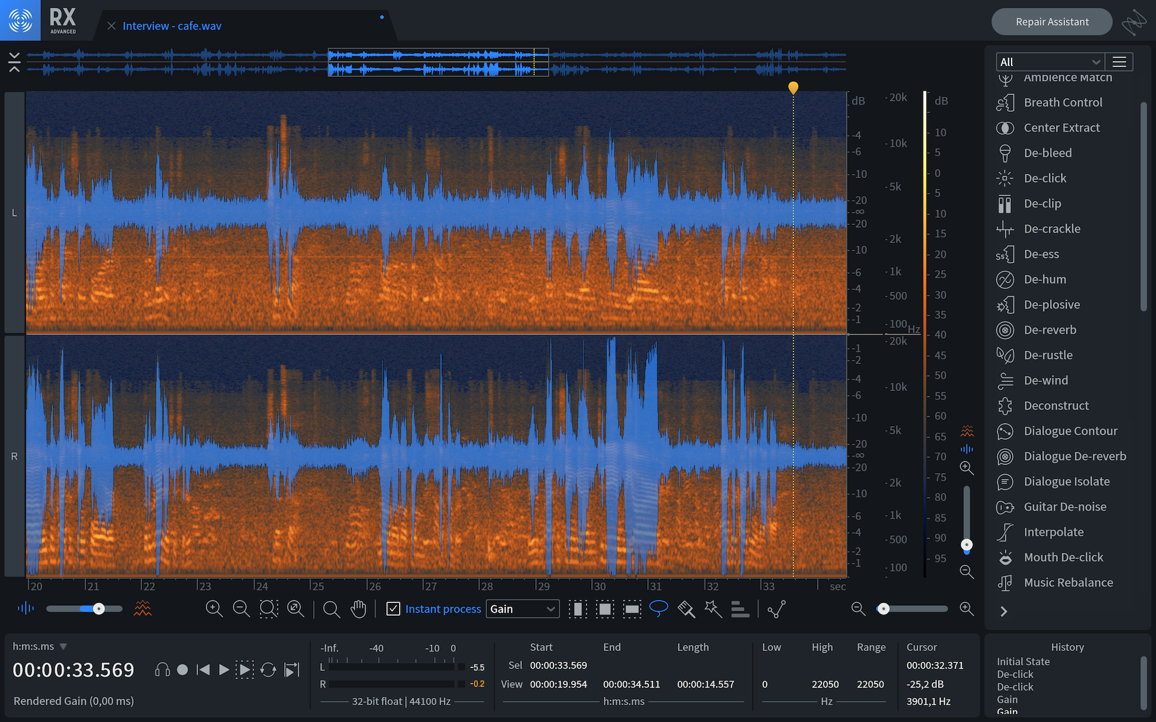
Task: Toggle loop playback
Action: [x=268, y=670]
